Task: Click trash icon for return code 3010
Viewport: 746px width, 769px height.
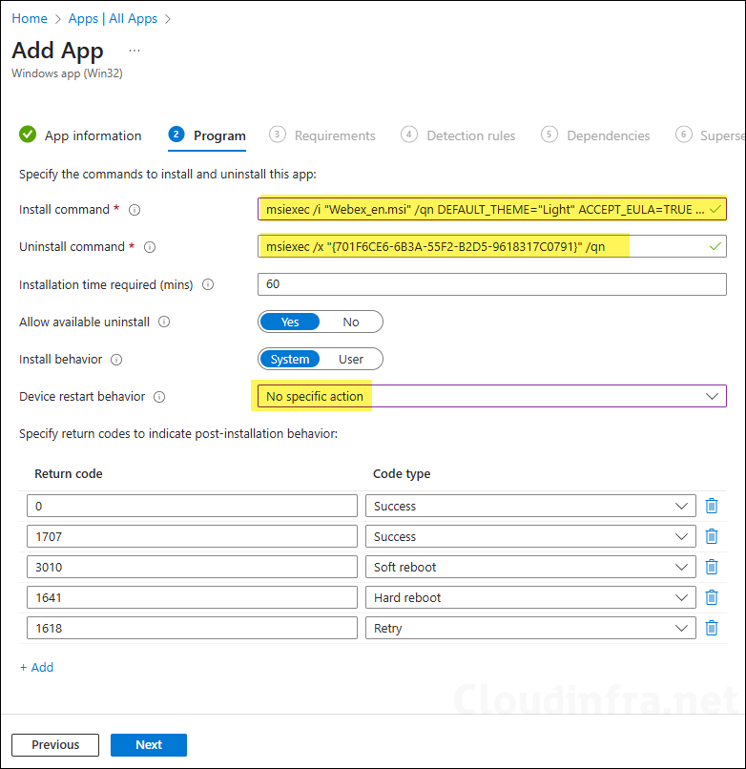Action: (711, 567)
